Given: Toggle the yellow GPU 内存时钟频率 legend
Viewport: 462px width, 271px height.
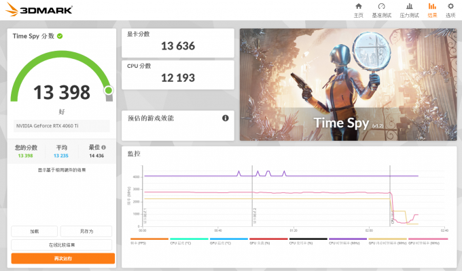Looking at the screenshot, I should click(387, 241).
